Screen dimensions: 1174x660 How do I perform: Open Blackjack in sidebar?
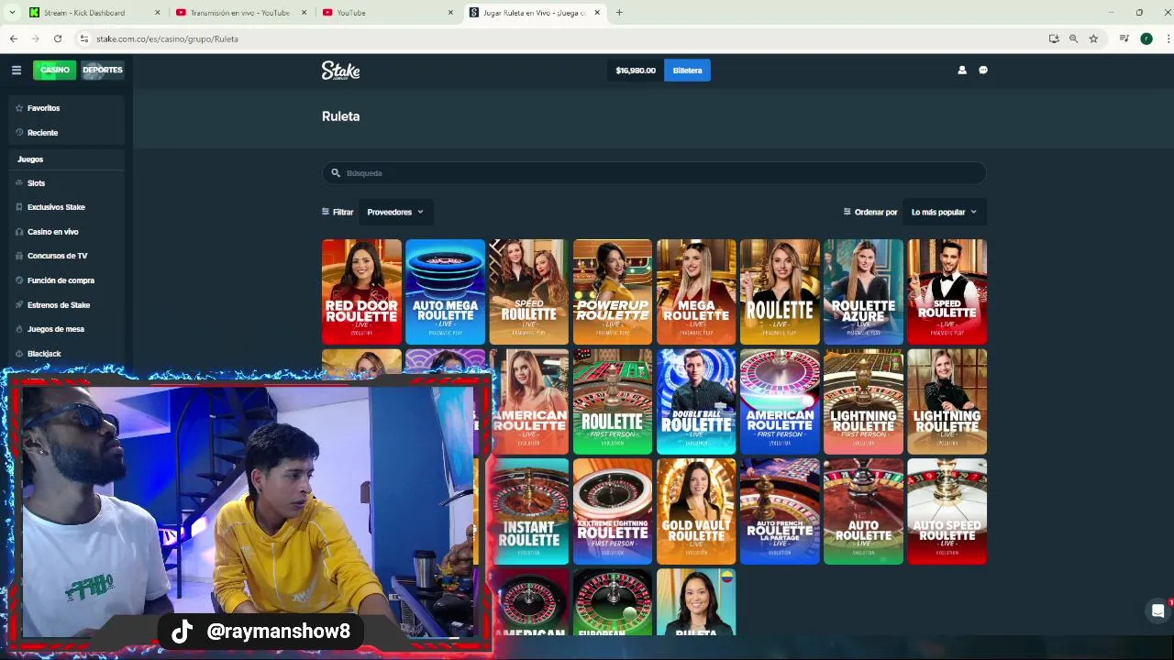[x=44, y=354]
